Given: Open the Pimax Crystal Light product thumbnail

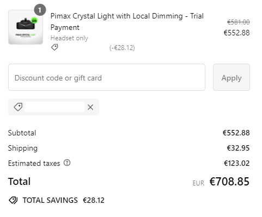Looking at the screenshot, I should point(26,27).
